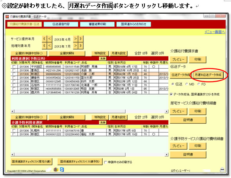Go to next service month arrow
Image resolution: width=231 pixels, height=178 pixels.
[x=76, y=39]
